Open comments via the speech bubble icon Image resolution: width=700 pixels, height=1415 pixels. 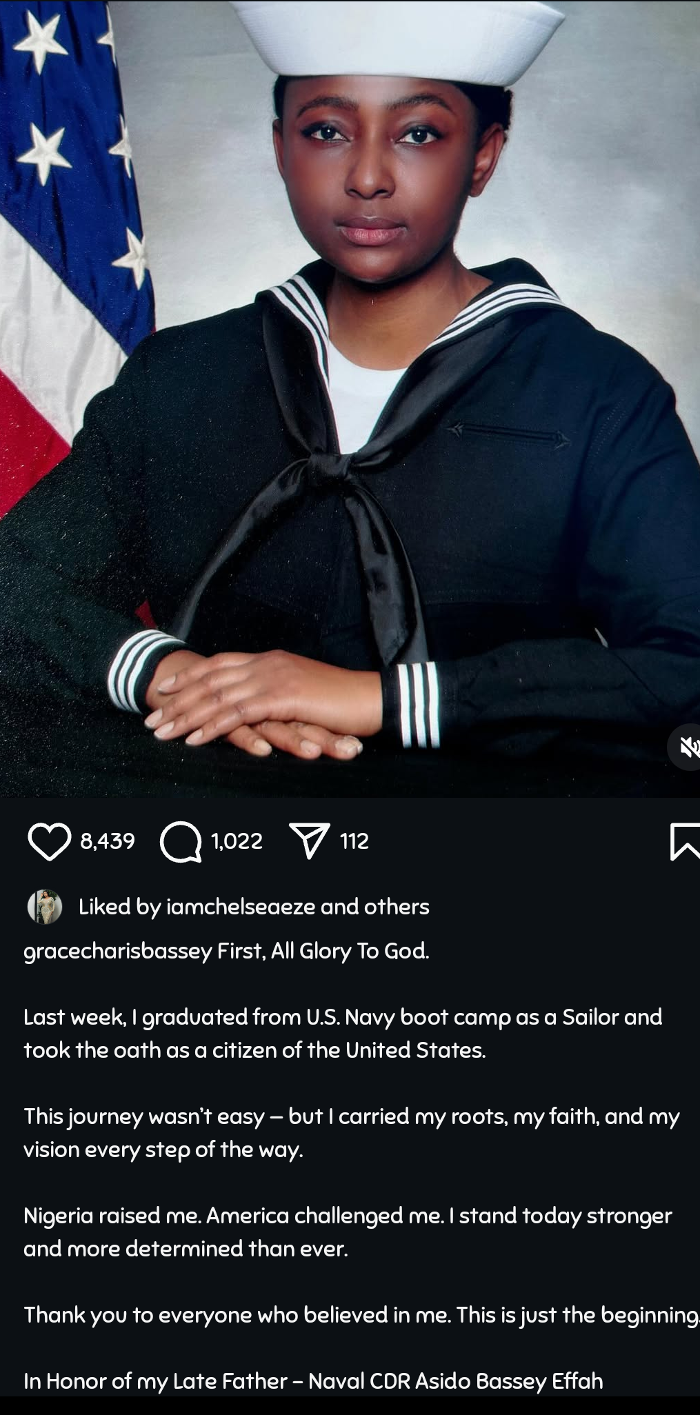181,842
